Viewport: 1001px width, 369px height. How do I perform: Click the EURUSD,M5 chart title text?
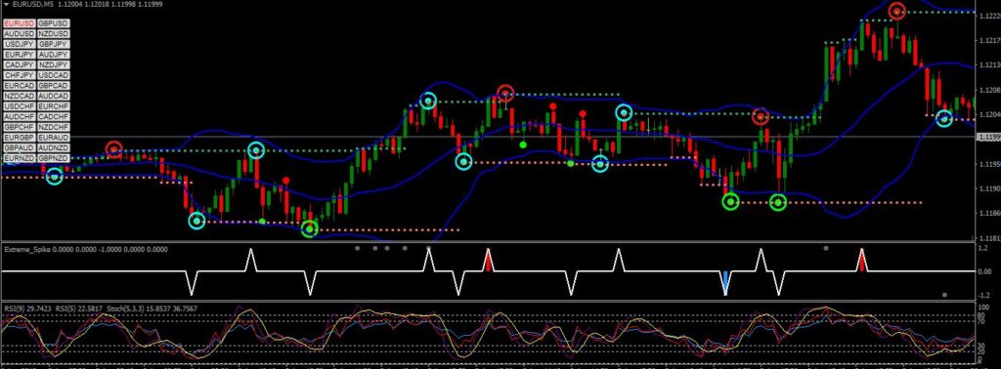[32, 5]
